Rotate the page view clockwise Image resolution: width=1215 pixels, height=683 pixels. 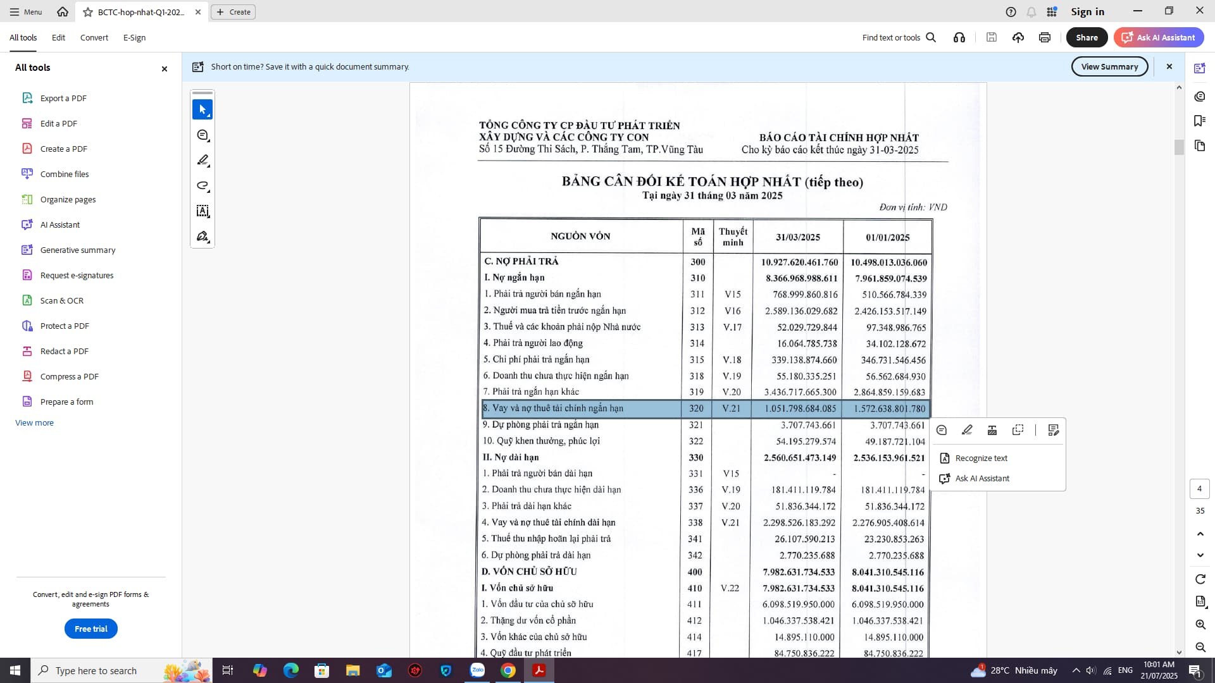click(1200, 579)
